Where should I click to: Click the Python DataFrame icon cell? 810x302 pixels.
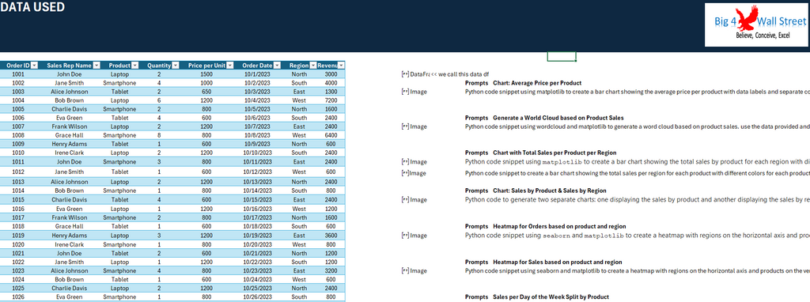[x=415, y=74]
